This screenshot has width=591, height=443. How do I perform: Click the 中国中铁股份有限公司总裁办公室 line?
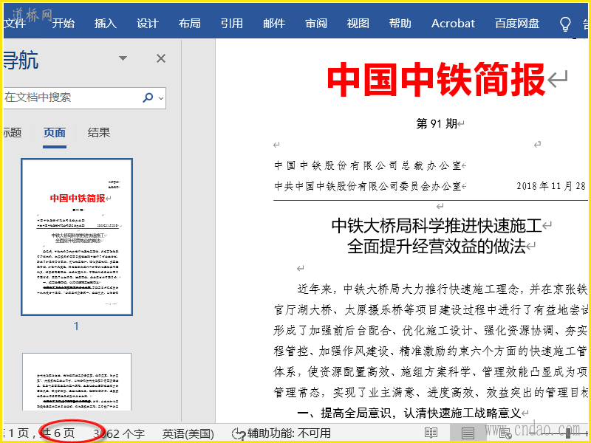point(367,165)
